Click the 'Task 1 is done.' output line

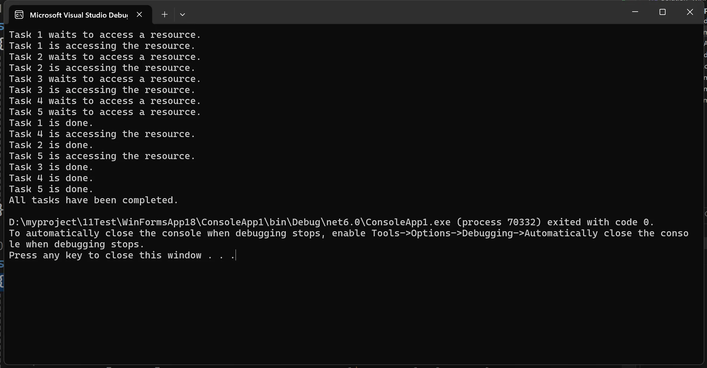51,123
